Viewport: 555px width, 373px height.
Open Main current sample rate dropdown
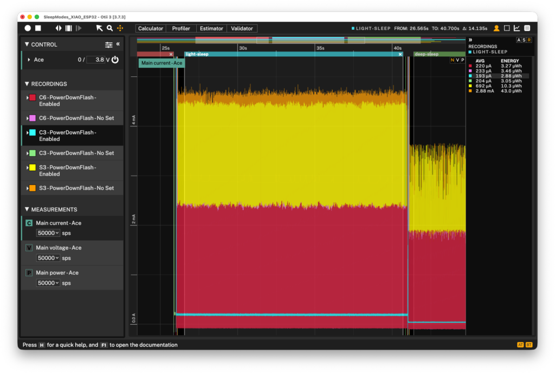[48, 233]
